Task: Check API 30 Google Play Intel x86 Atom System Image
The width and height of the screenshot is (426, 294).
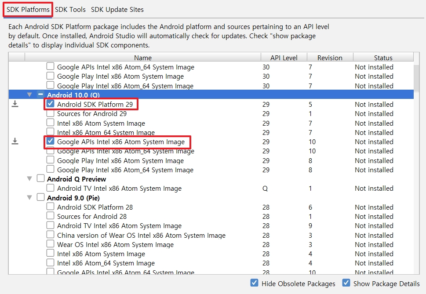Action: coord(50,76)
